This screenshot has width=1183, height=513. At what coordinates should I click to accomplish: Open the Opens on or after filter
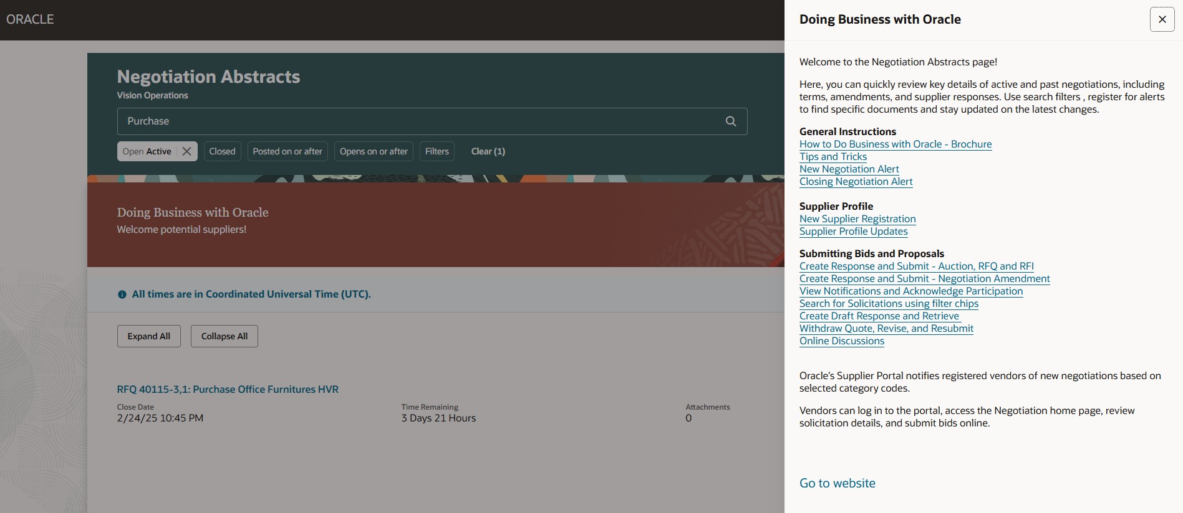pyautogui.click(x=374, y=151)
